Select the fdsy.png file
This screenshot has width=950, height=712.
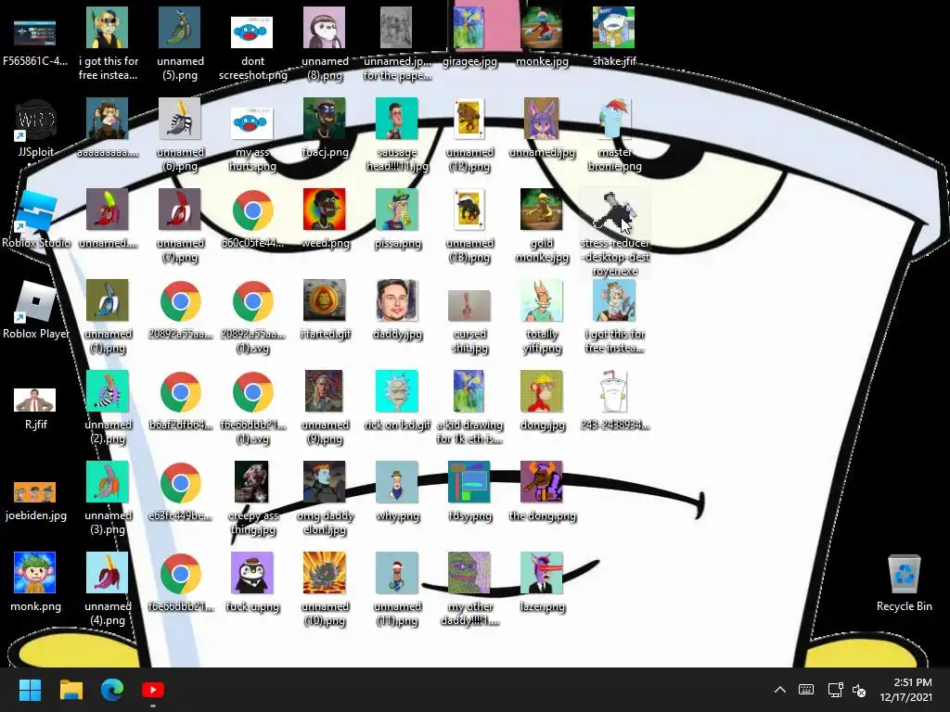(469, 491)
